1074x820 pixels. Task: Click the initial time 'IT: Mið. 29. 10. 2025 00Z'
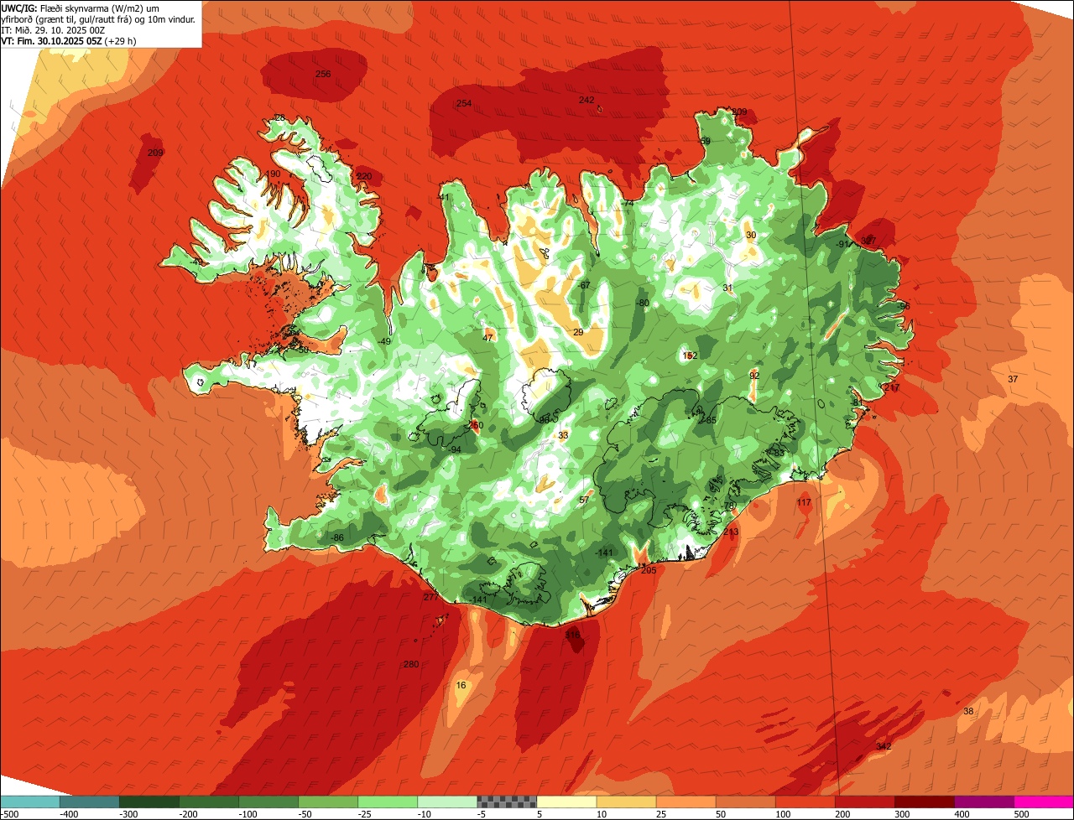coord(53,29)
